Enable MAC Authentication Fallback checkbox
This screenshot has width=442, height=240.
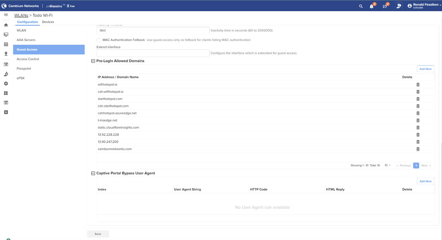tap(99, 40)
